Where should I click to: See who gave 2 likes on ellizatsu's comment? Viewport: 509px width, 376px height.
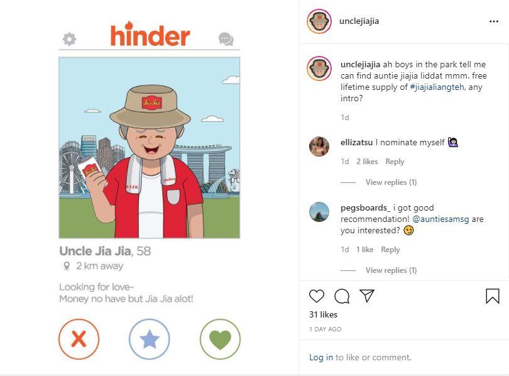point(367,162)
